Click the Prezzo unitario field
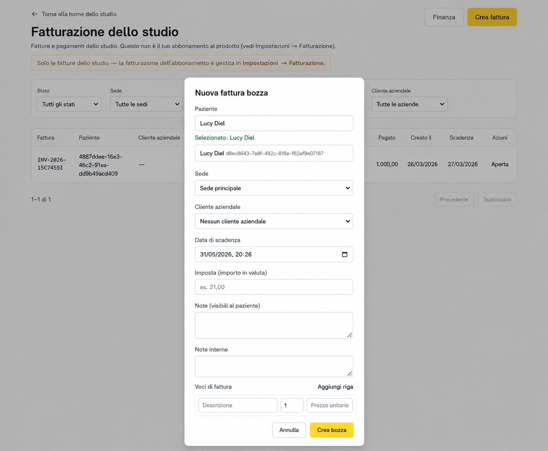Viewport: 548px width, 451px height. 330,405
